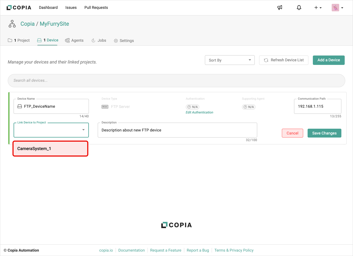The width and height of the screenshot is (353, 256).
Task: Click the organization hierarchy icon
Action: [x=12, y=24]
